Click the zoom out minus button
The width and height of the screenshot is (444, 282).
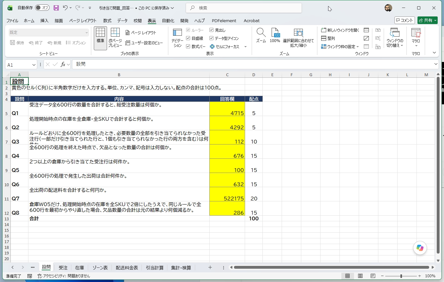(x=382, y=276)
